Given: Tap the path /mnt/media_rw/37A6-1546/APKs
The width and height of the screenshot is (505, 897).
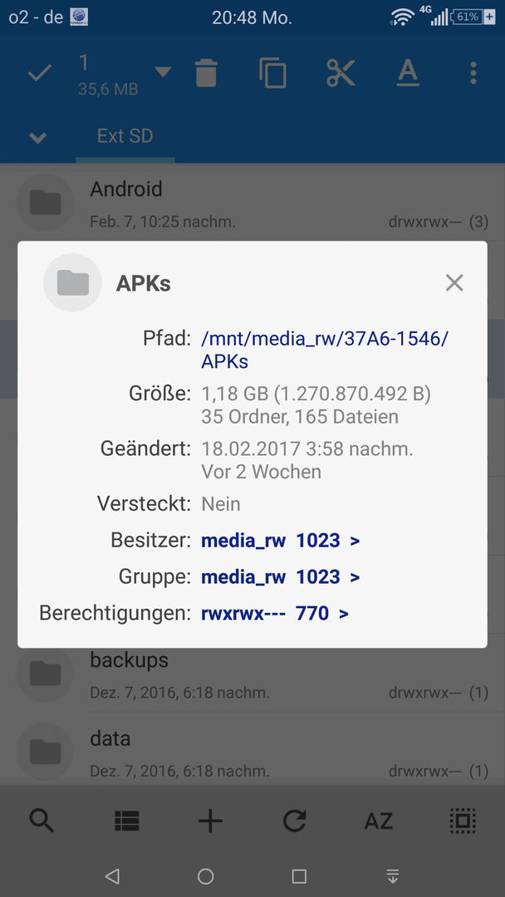Looking at the screenshot, I should pos(325,350).
